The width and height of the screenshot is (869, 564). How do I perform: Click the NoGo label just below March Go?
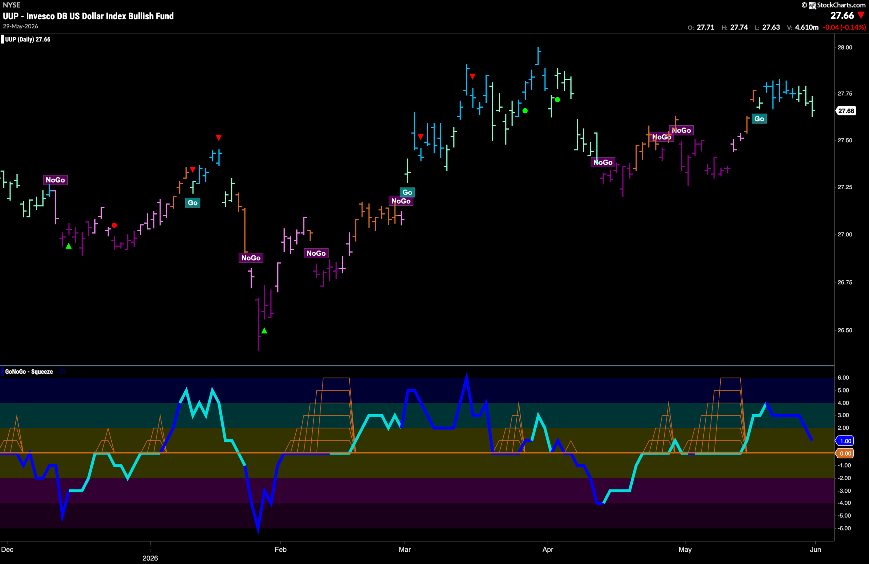click(x=401, y=201)
